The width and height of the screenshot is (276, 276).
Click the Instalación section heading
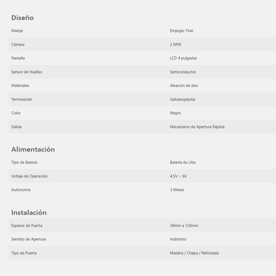[x=29, y=213]
